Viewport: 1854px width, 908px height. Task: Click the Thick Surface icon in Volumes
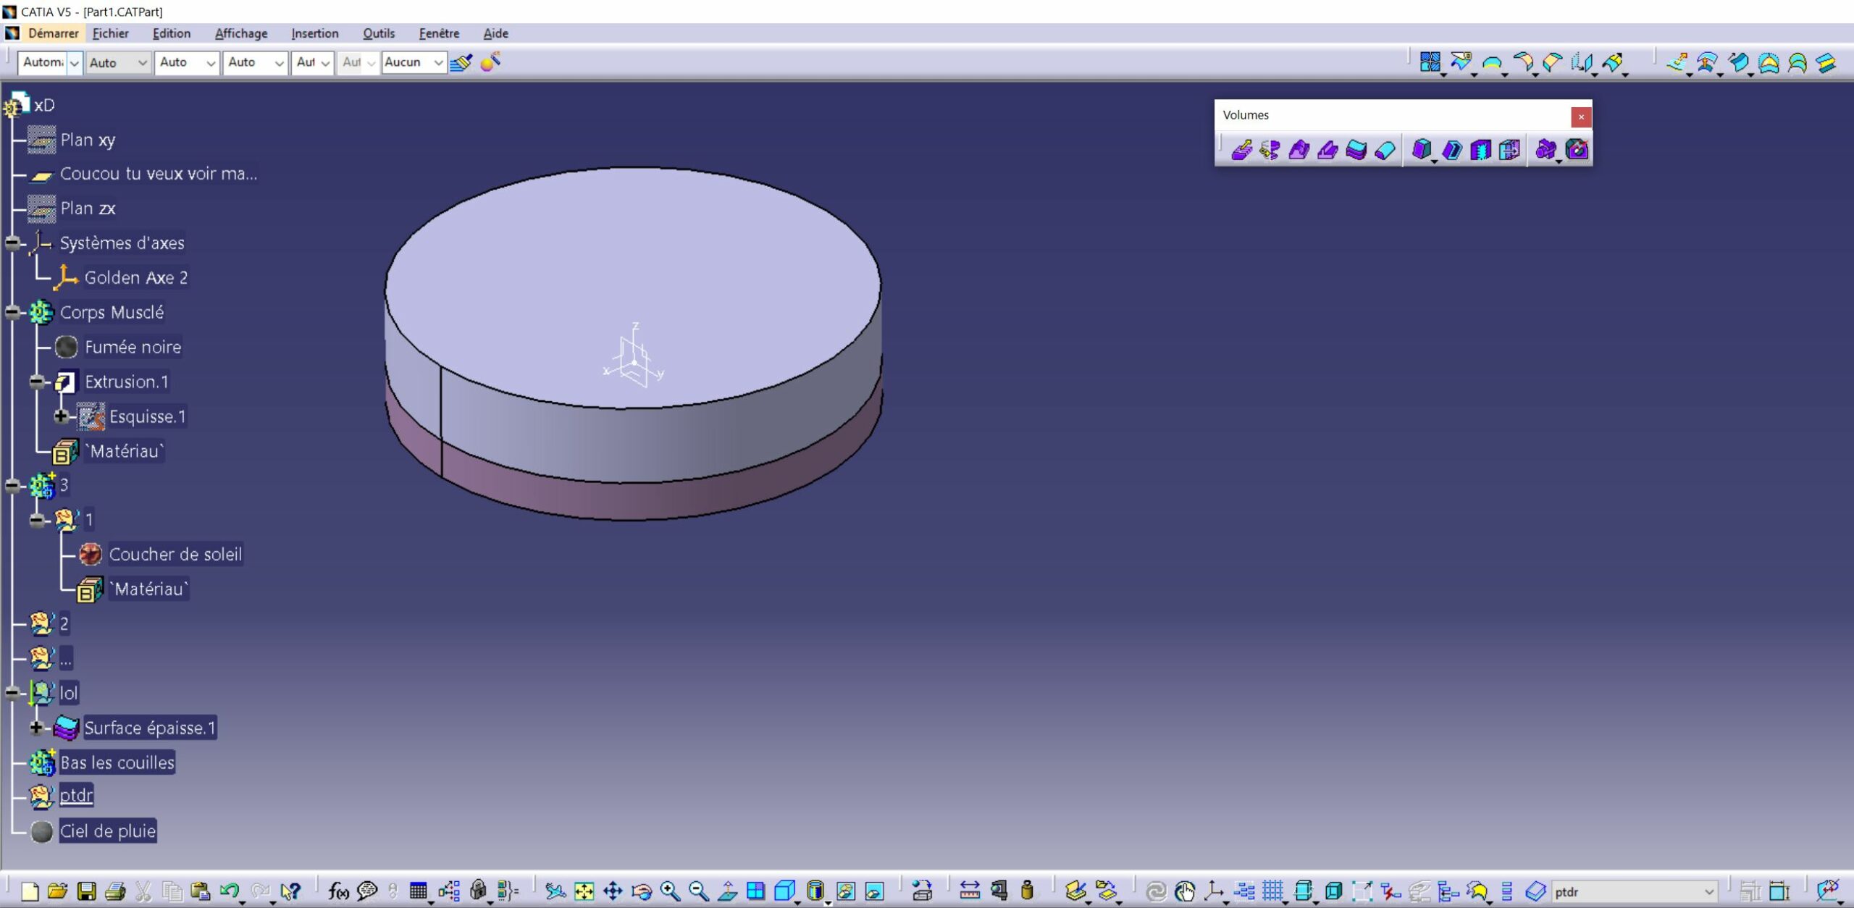click(1356, 150)
